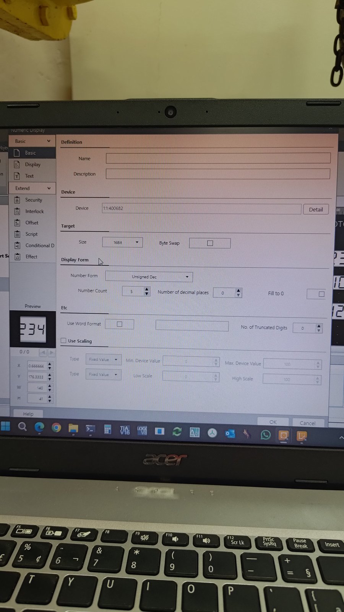This screenshot has width=344, height=612.
Task: Decrease the Number Count value
Action: pyautogui.click(x=147, y=294)
